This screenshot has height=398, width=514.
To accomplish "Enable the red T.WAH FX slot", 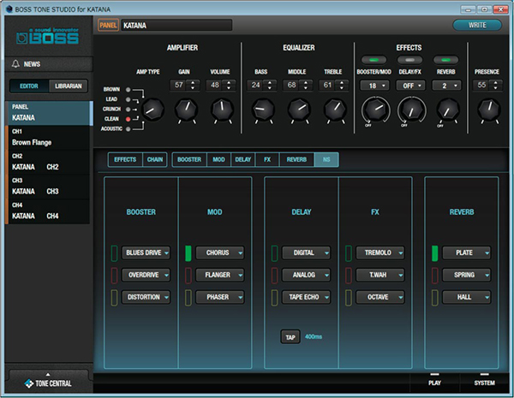I will click(349, 275).
